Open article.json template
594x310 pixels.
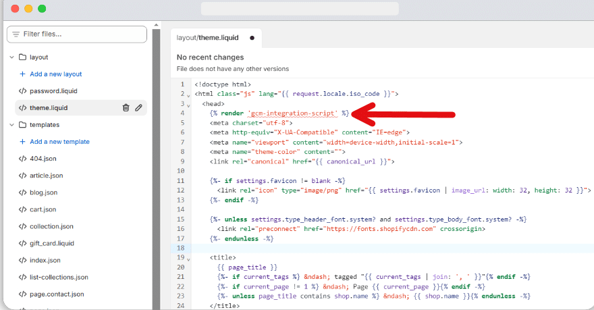[46, 176]
